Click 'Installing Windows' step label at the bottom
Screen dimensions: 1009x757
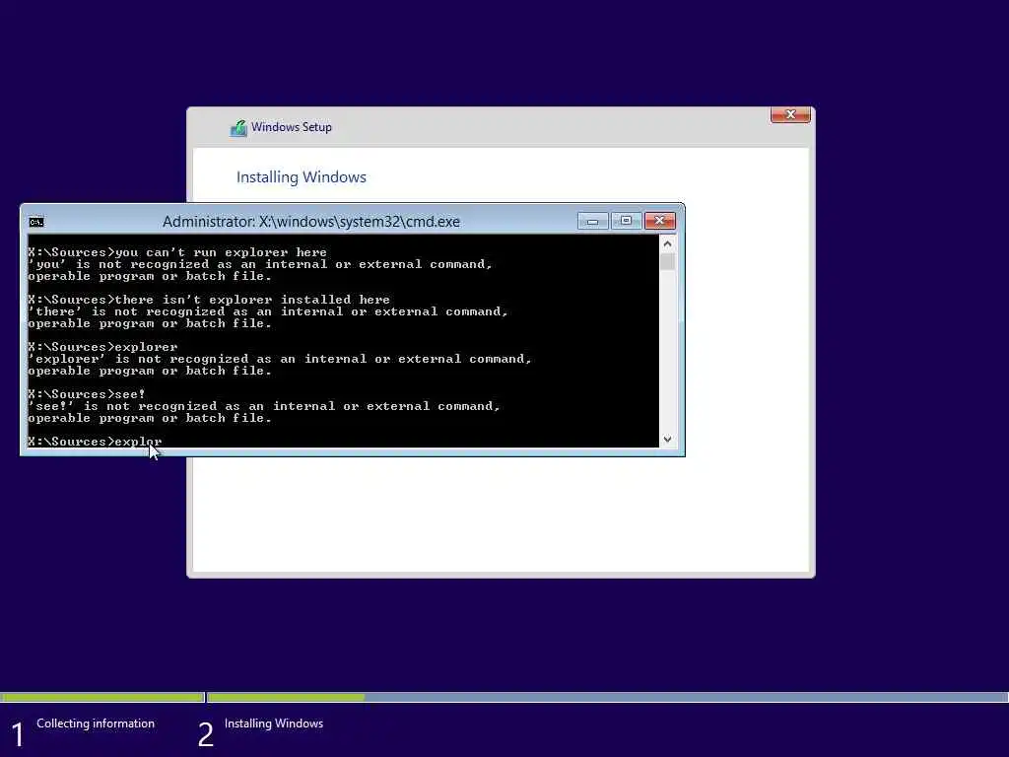point(274,723)
